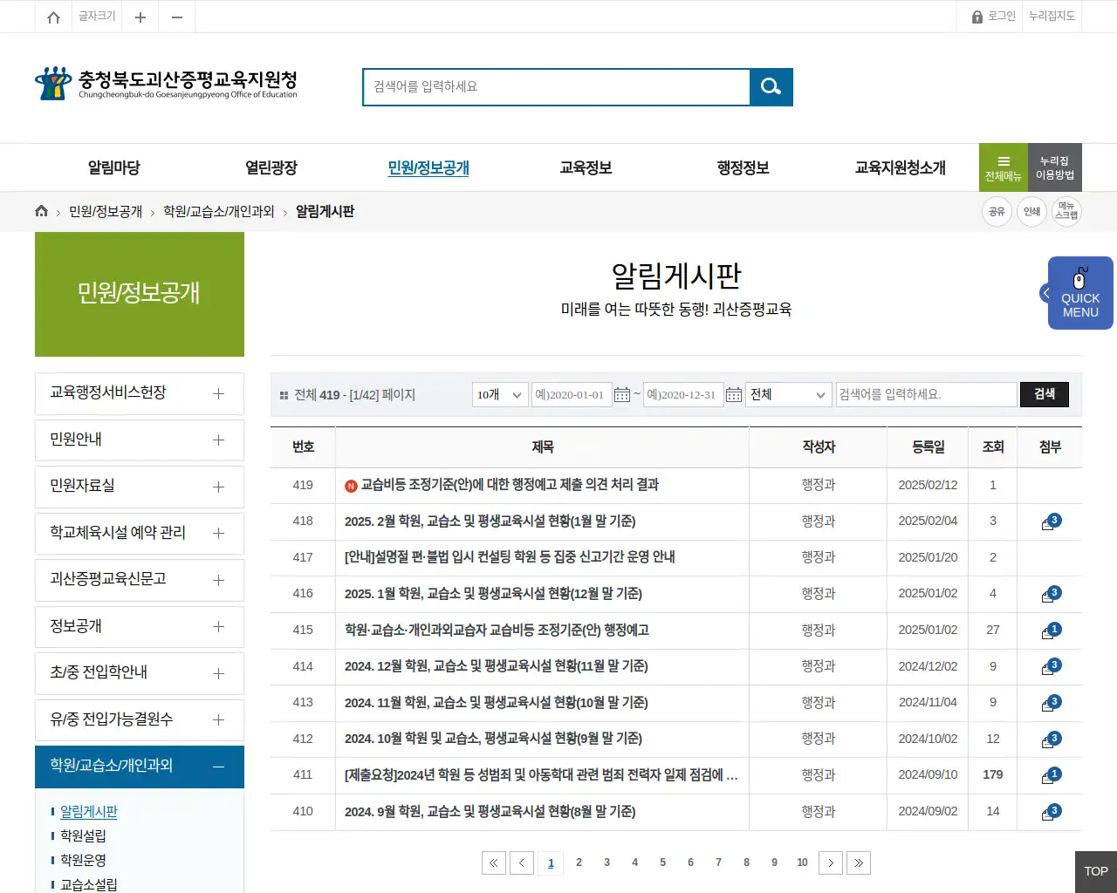Open attachment icon for post 411
The image size is (1117, 893).
tap(1050, 775)
